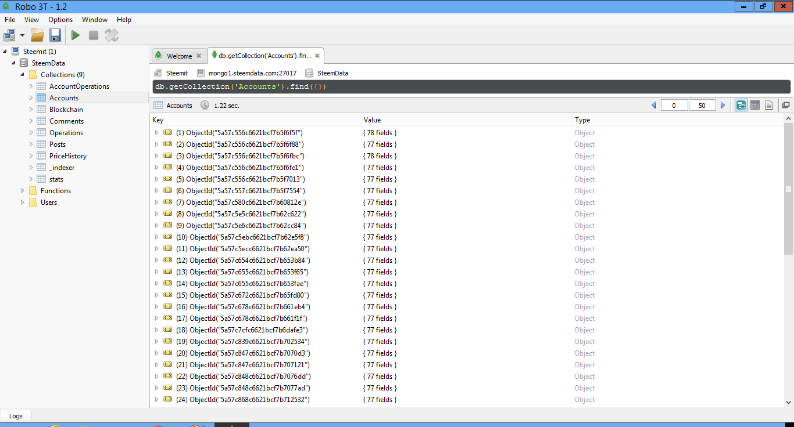This screenshot has height=427, width=794.
Task: Select document row (10) ObjectId ending 2e5f8
Action: (x=467, y=237)
